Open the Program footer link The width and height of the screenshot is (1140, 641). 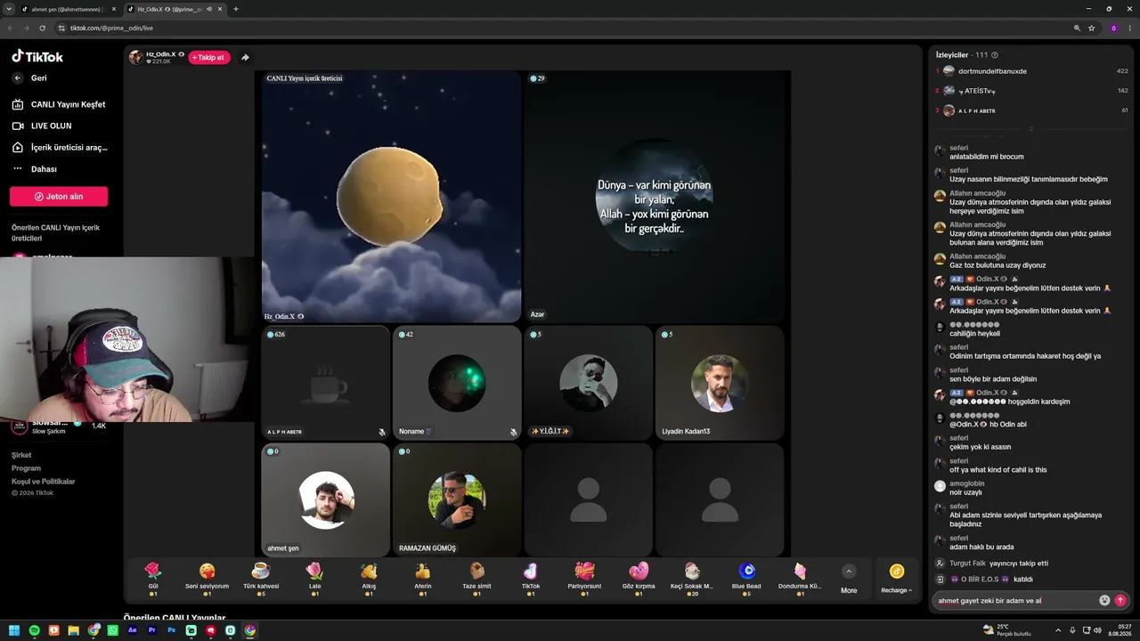(26, 468)
